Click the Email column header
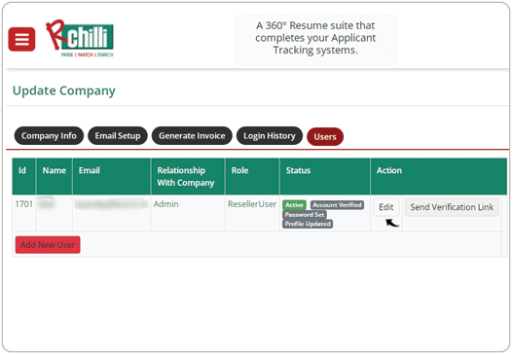 [112, 176]
